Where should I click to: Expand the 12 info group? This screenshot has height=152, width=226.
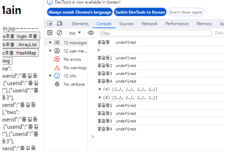point(50,76)
